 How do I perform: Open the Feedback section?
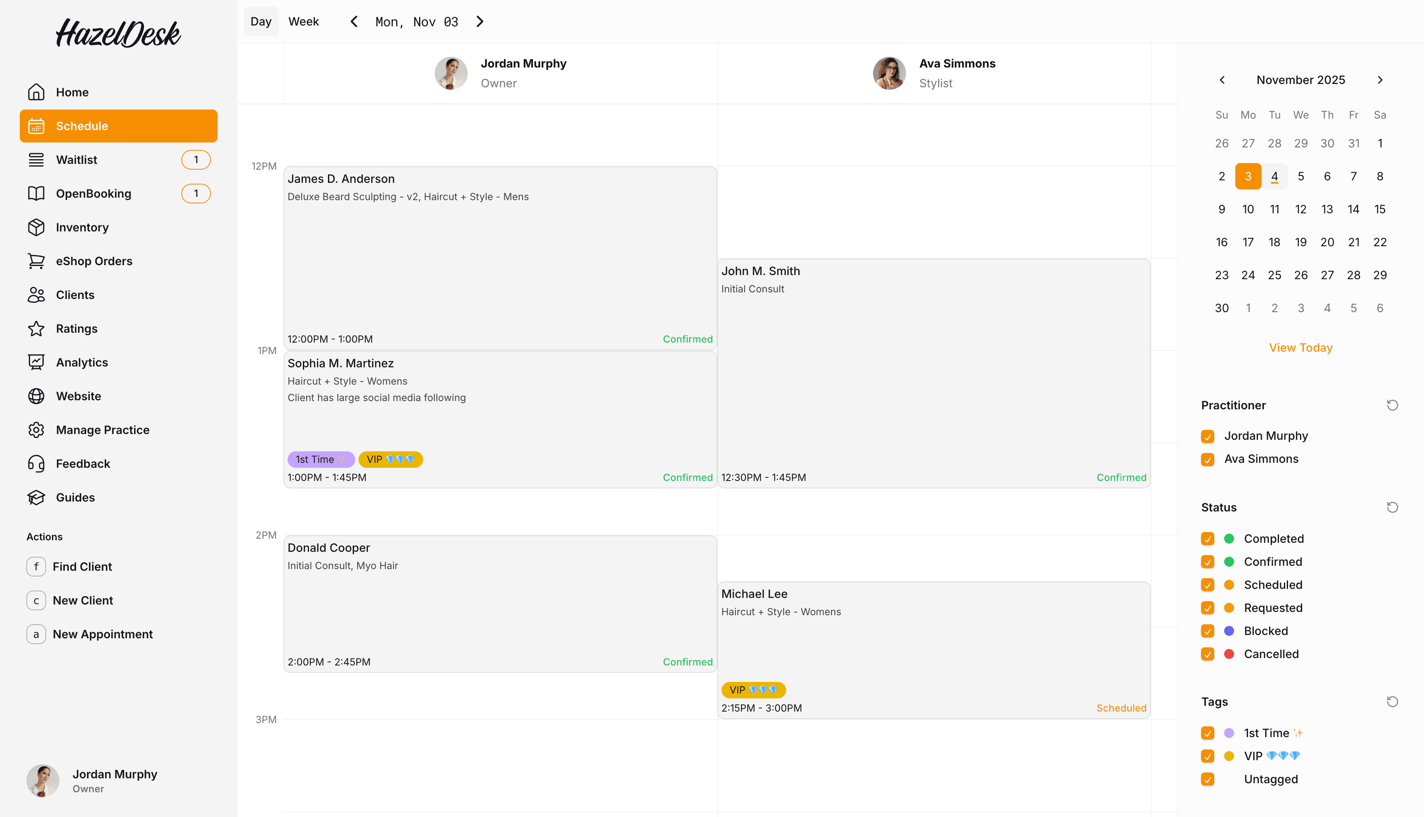[82, 464]
